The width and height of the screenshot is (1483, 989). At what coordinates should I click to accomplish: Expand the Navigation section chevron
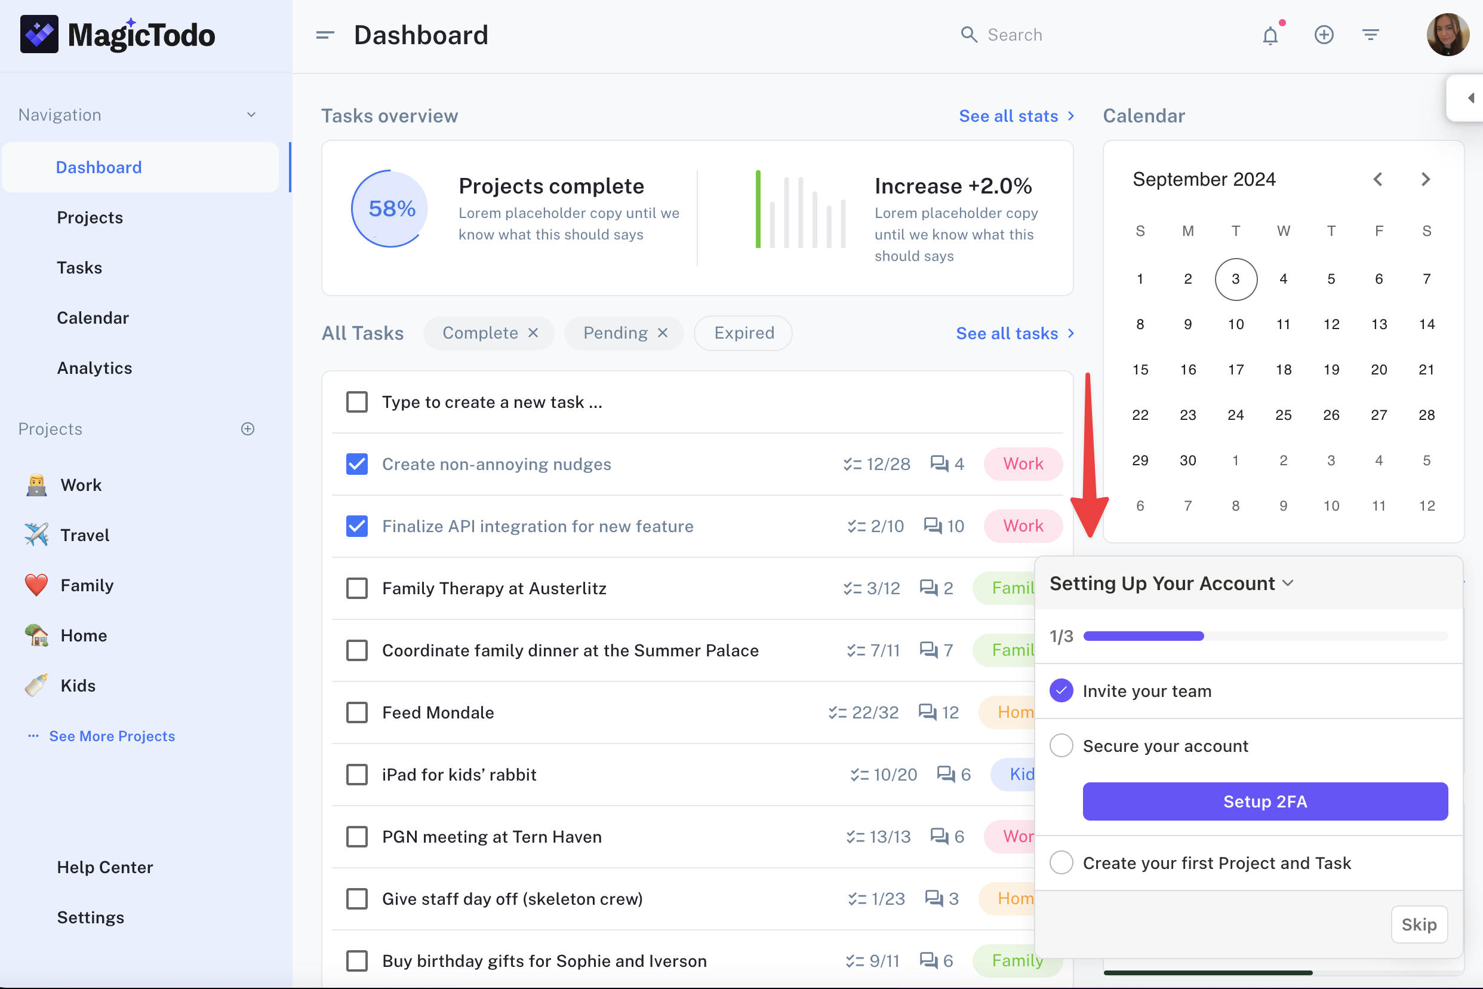click(251, 115)
